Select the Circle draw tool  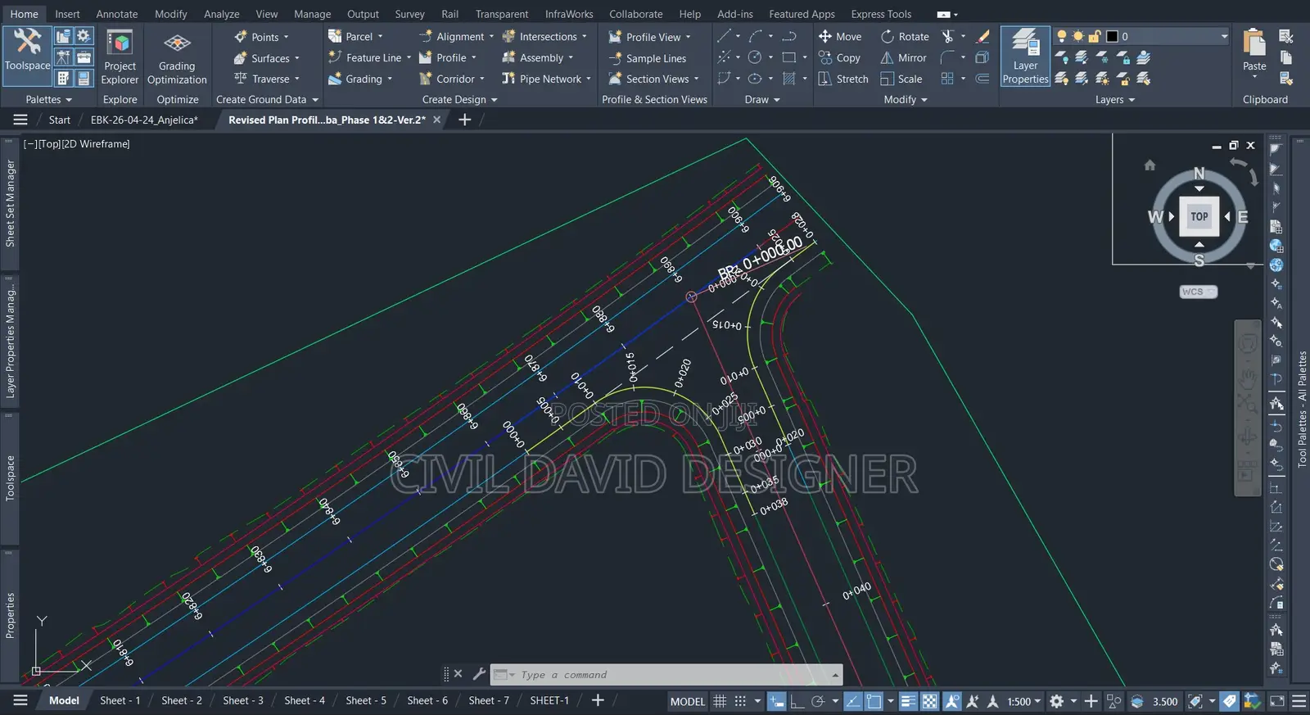(755, 57)
